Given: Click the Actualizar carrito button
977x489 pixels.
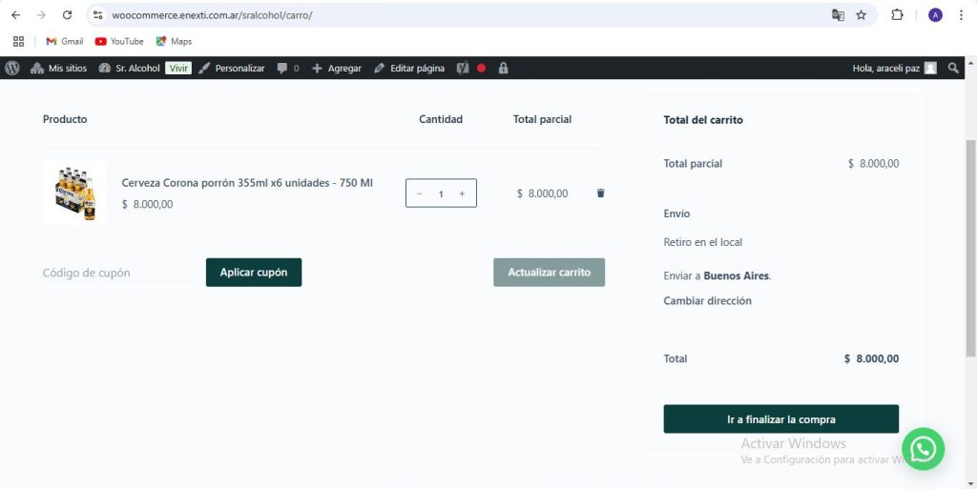Looking at the screenshot, I should (x=549, y=273).
